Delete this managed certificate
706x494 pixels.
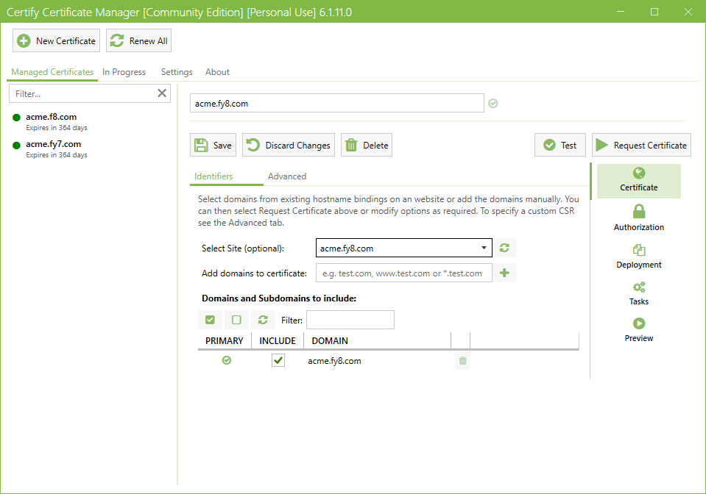pyautogui.click(x=367, y=146)
